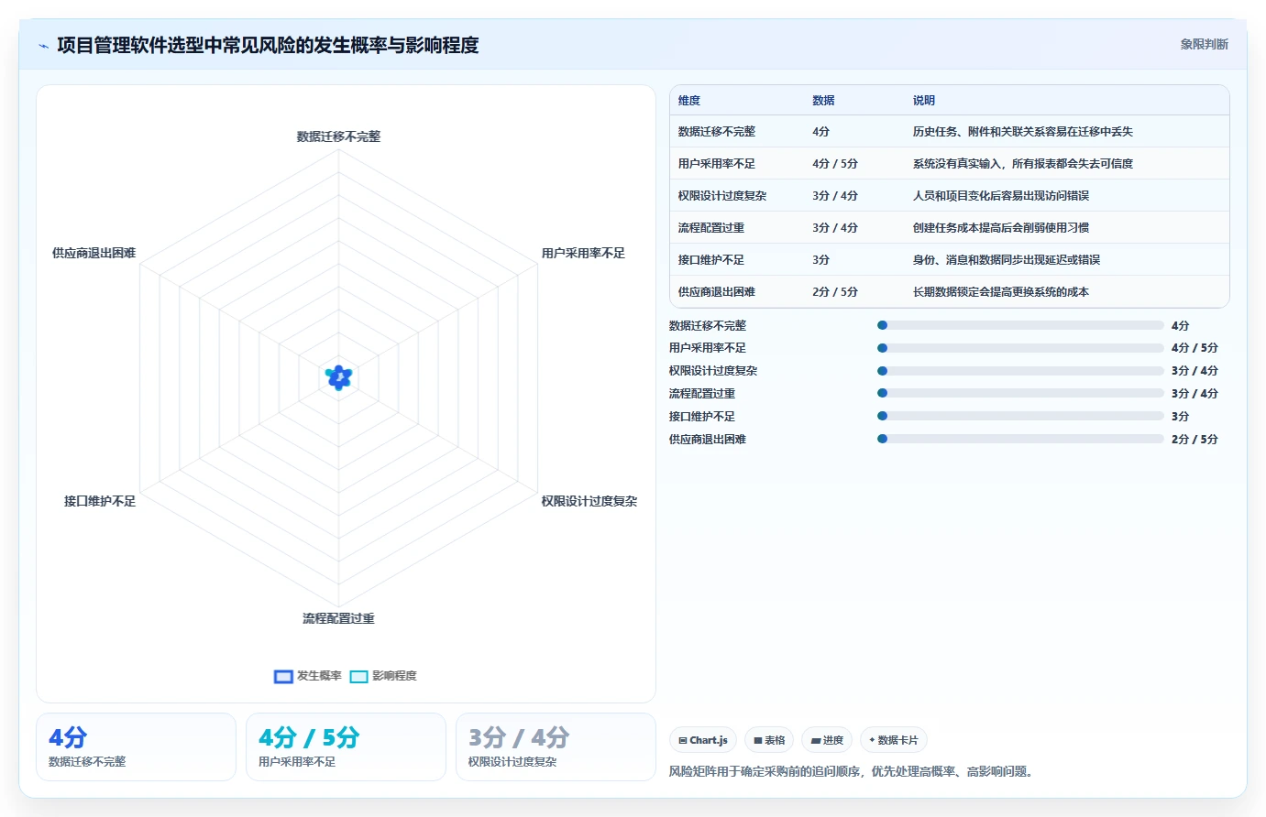Screen dimensions: 1266x817
Task: Toggle 影响程度 legend dataset
Action: [383, 676]
